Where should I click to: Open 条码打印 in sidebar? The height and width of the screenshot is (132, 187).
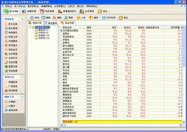coord(11,58)
